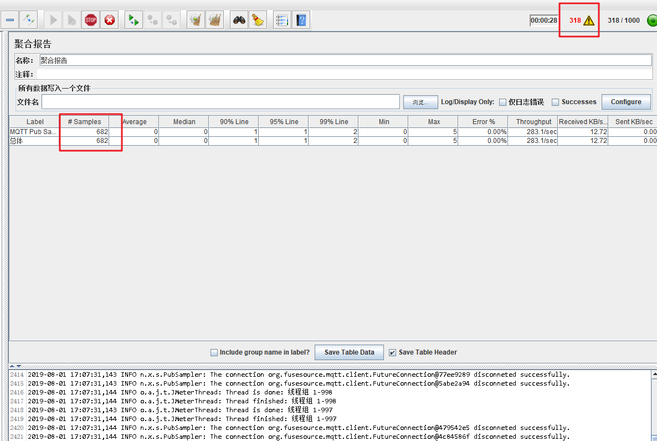
Task: Click the Reset Search yellow broom icon
Action: tap(258, 20)
